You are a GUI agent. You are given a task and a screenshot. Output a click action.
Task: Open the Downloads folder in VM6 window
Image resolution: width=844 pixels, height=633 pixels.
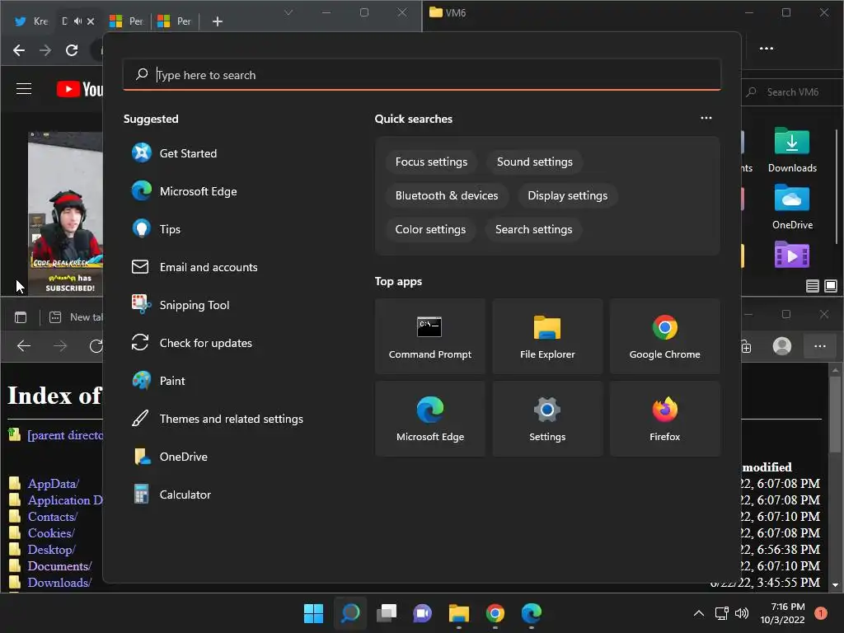[792, 151]
